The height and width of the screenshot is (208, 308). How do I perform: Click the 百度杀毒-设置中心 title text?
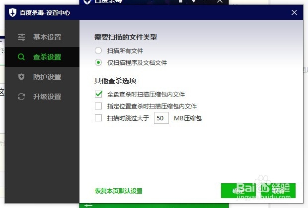(45, 13)
